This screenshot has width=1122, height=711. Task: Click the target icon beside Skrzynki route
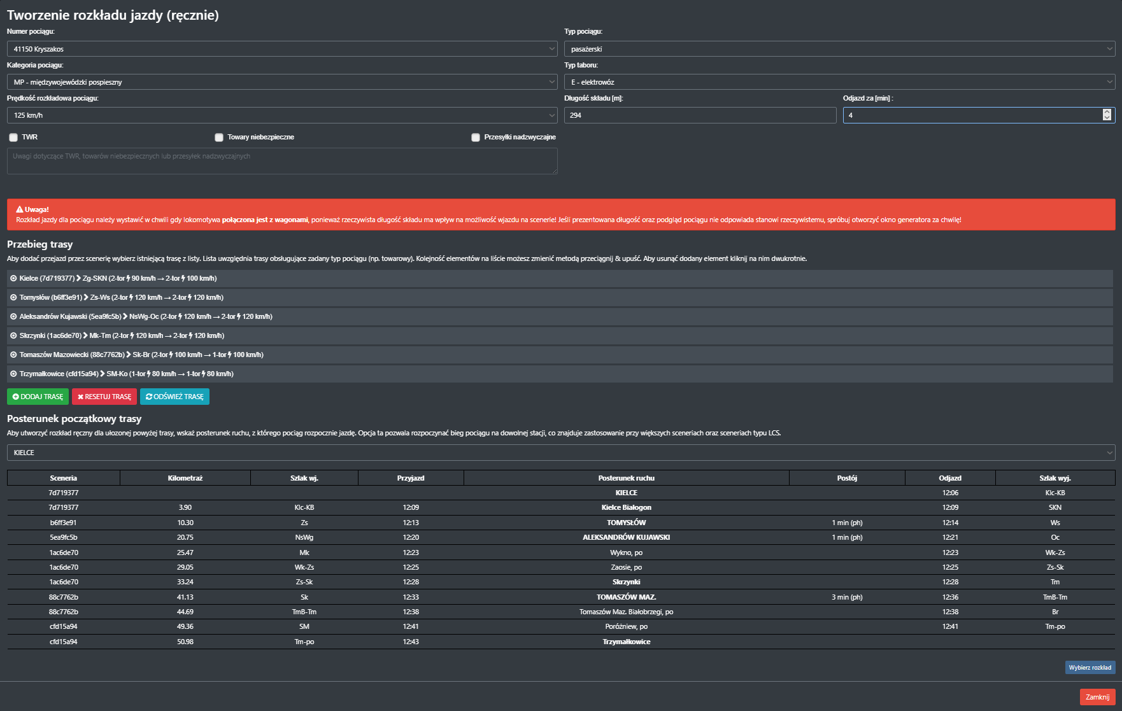click(13, 335)
